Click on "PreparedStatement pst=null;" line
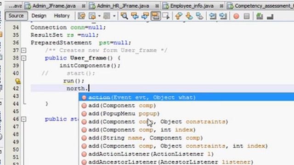294x165 pixels. point(81,43)
